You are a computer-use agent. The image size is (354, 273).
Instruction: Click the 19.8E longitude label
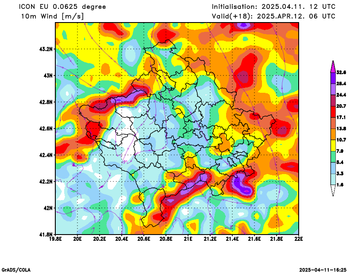pos(56,239)
